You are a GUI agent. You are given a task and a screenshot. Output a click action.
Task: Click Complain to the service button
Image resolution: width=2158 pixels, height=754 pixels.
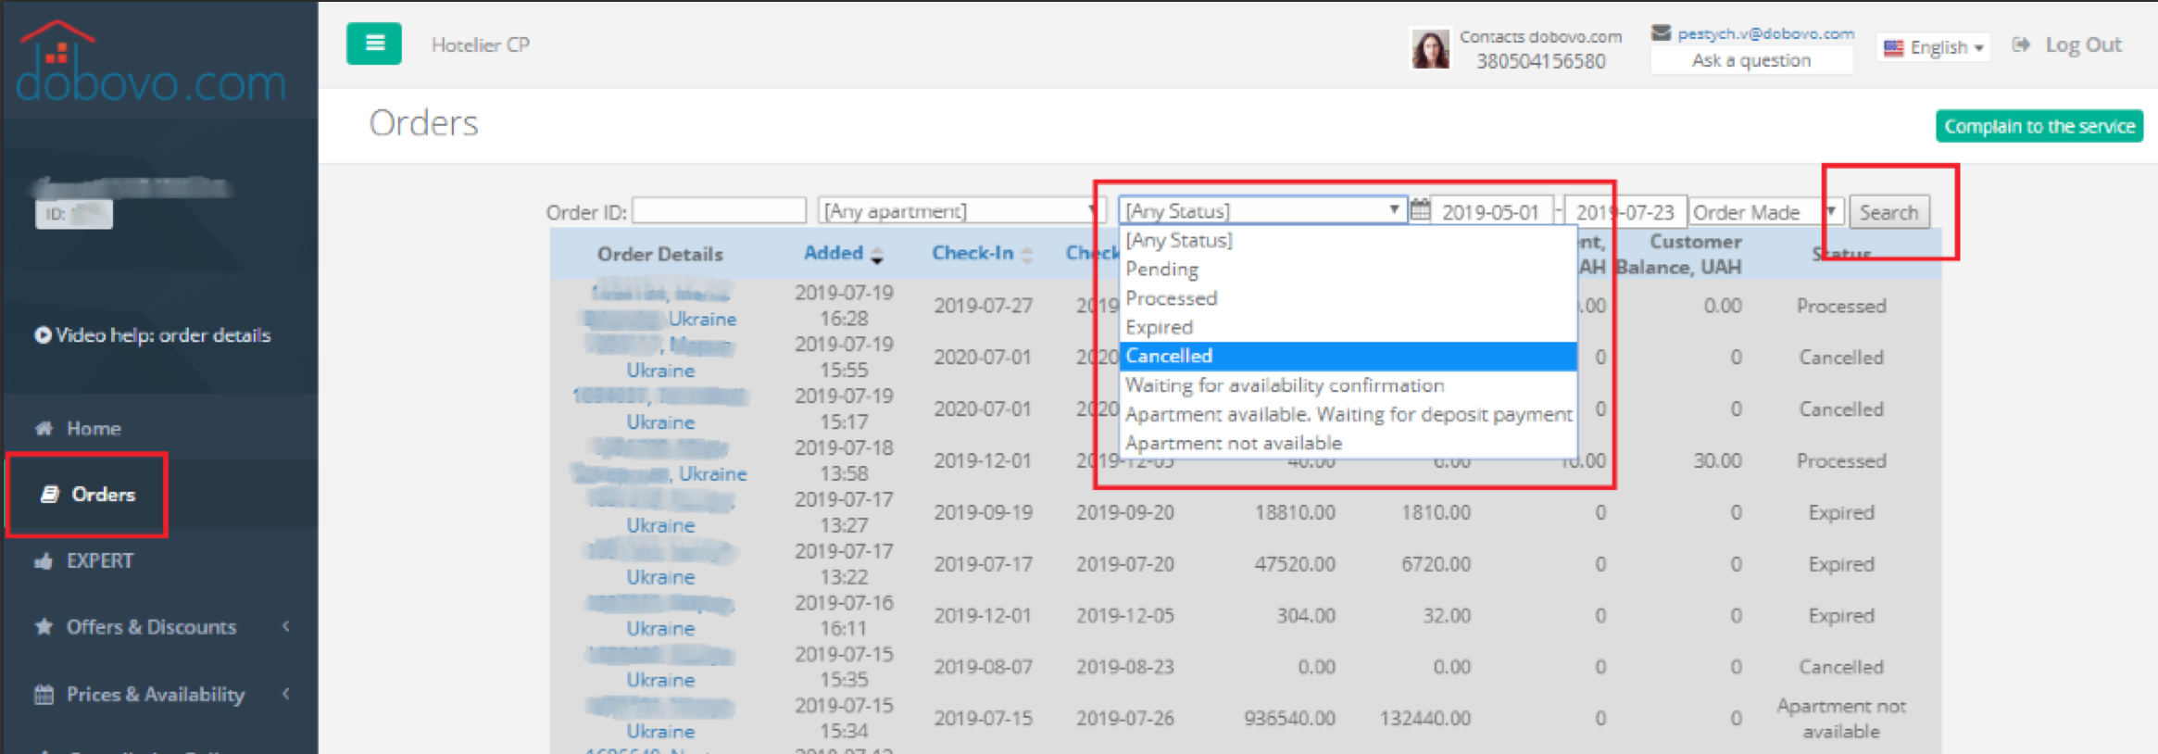pos(2039,126)
